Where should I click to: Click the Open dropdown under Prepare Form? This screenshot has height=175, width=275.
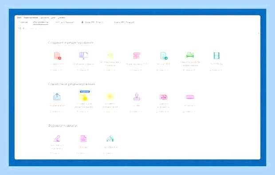(x=83, y=153)
